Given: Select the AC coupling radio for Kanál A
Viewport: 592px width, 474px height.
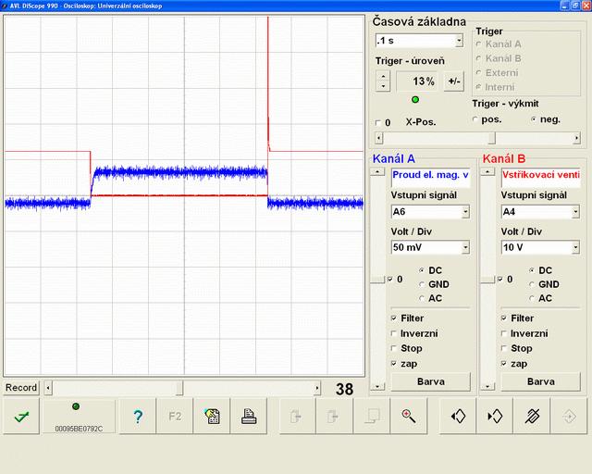Looking at the screenshot, I should [x=423, y=298].
